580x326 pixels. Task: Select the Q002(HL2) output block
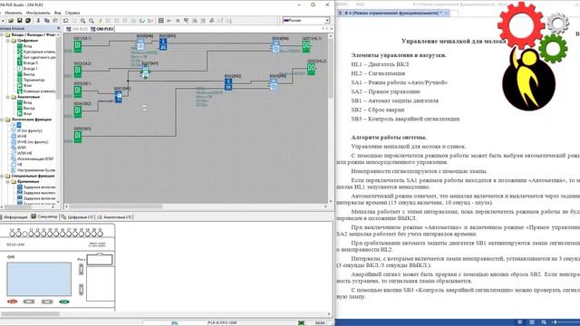tap(311, 69)
